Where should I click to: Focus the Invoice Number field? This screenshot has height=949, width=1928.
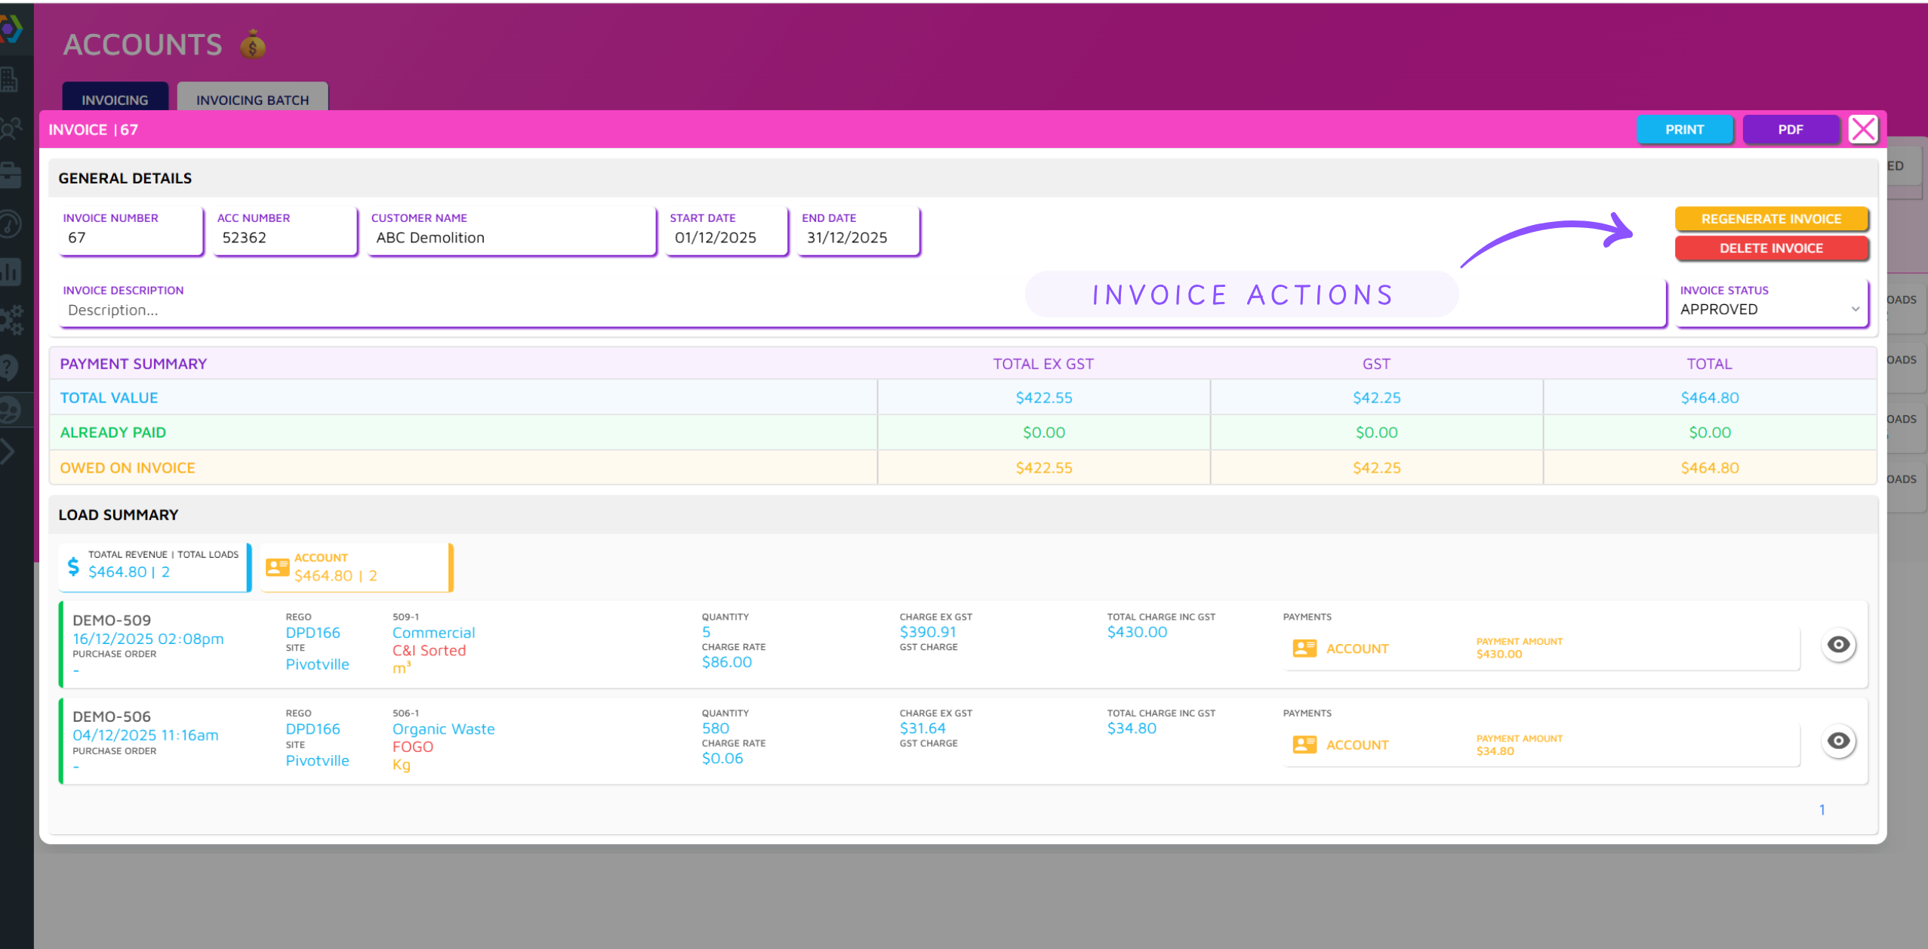pyautogui.click(x=131, y=230)
